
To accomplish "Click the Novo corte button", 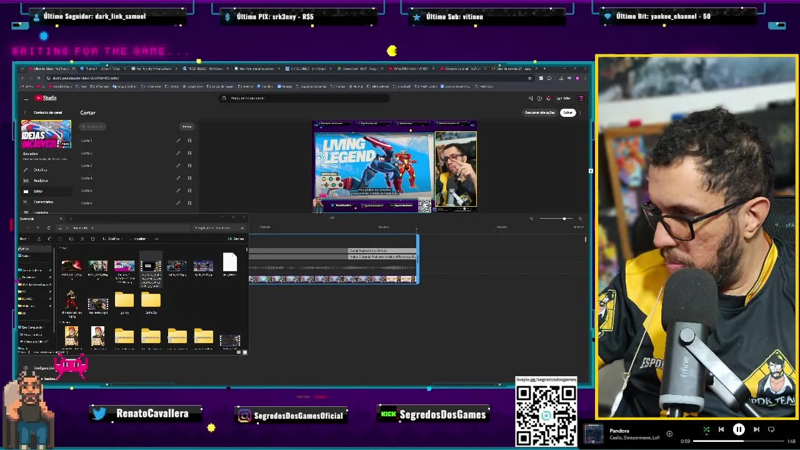I will [92, 127].
